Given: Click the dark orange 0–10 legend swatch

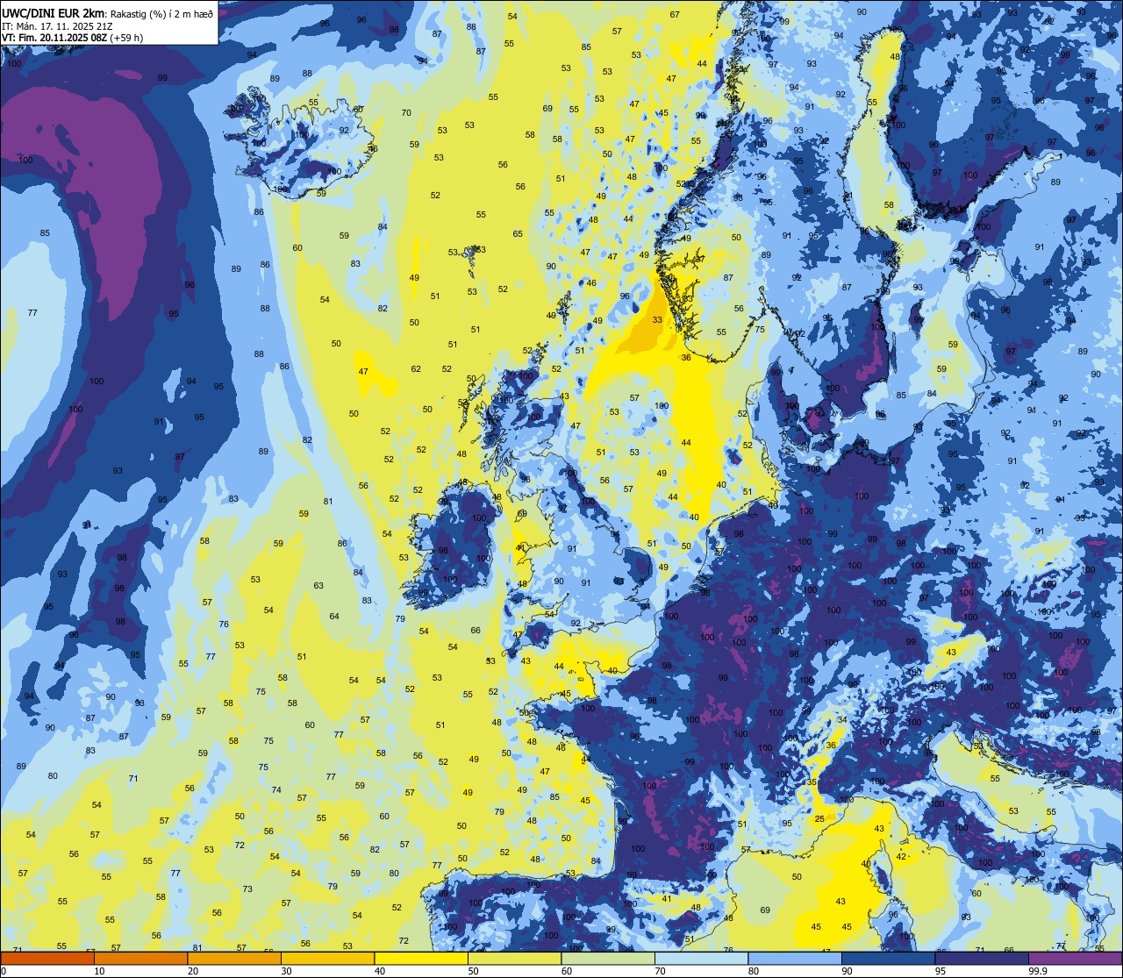Looking at the screenshot, I should (47, 959).
